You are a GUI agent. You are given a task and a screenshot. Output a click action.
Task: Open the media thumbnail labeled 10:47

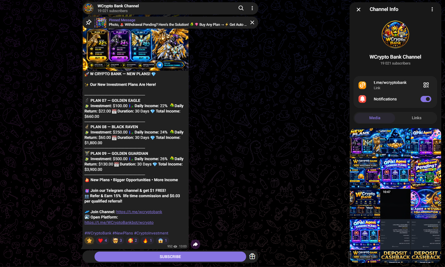395,204
